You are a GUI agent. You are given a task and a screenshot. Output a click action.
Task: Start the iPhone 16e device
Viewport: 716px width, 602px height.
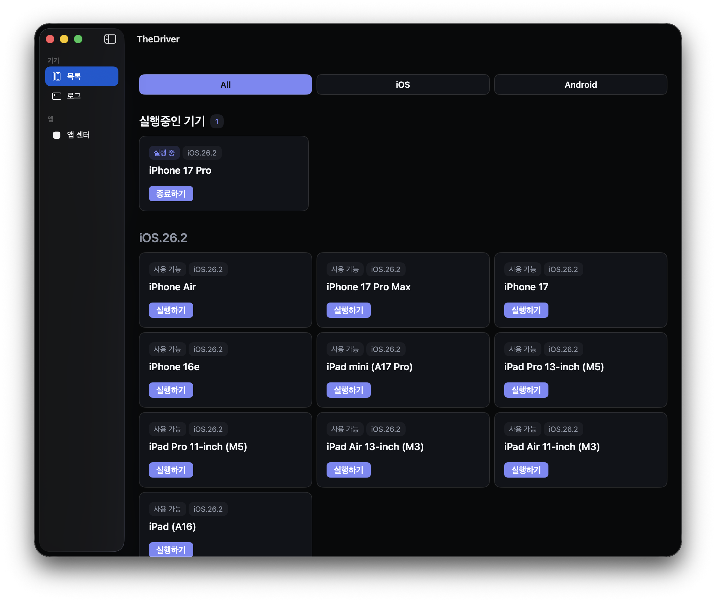point(171,390)
